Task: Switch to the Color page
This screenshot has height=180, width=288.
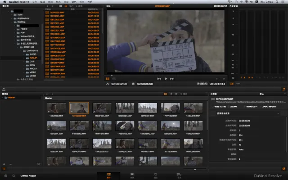Action: coord(156,175)
